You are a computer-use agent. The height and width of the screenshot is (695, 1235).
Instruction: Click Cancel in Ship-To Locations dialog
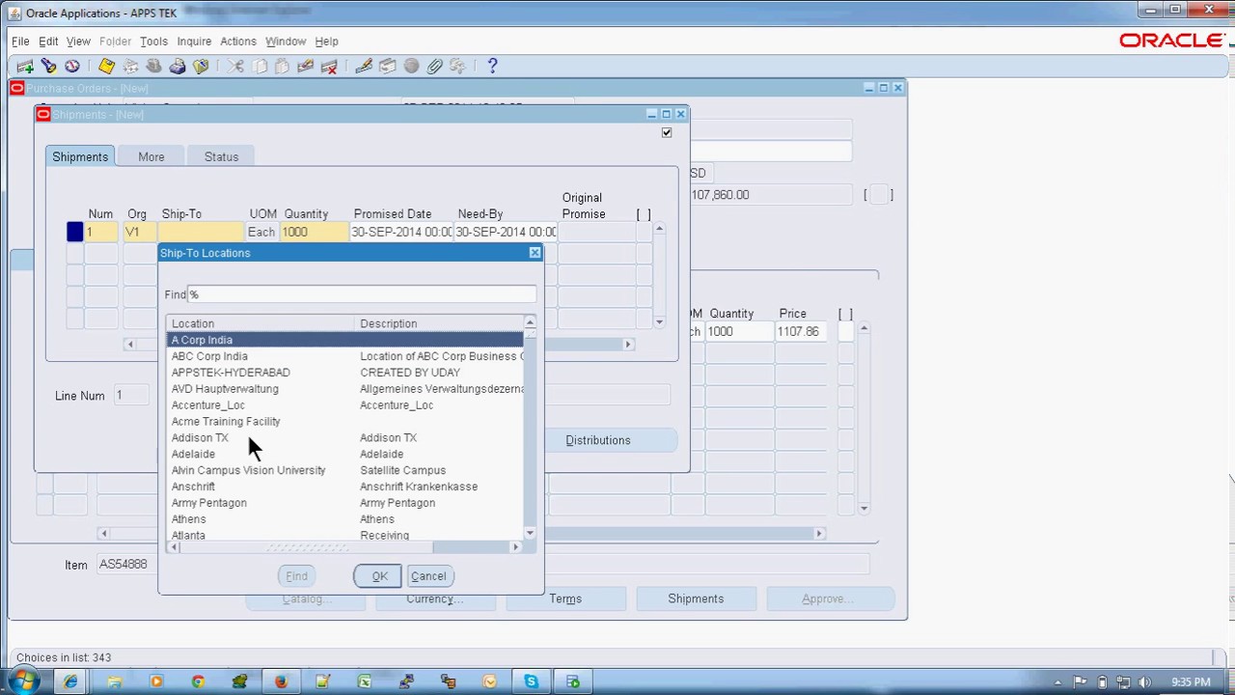coord(428,576)
